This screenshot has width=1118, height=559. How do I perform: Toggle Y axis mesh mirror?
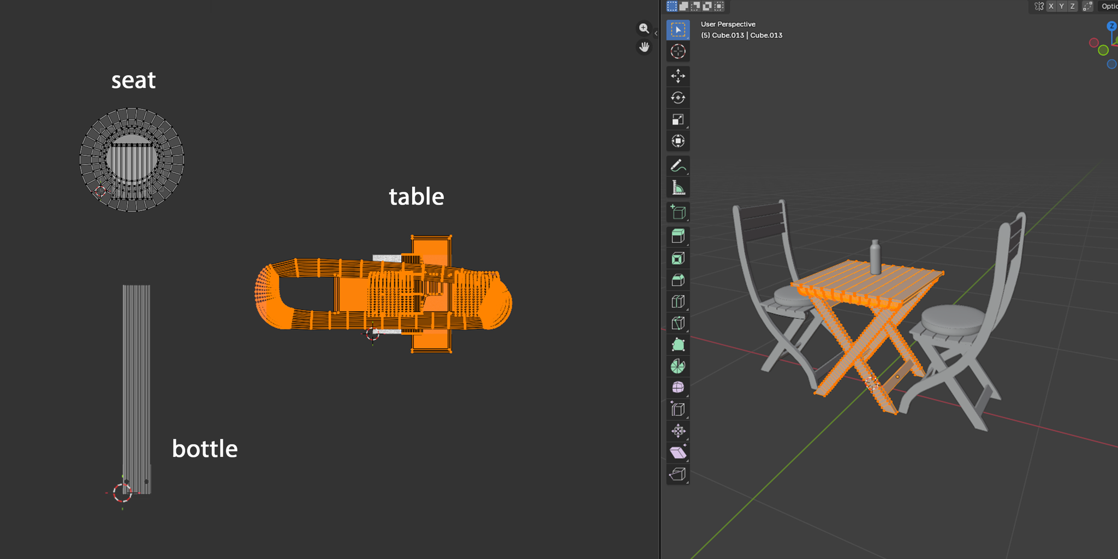pyautogui.click(x=1062, y=6)
